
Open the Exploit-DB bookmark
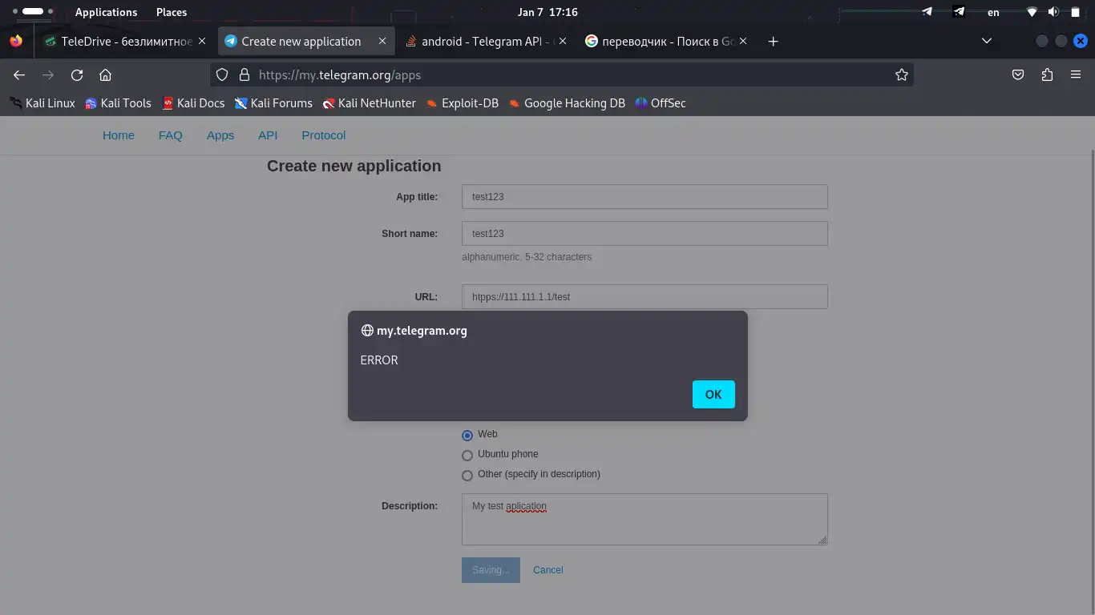[x=462, y=102]
